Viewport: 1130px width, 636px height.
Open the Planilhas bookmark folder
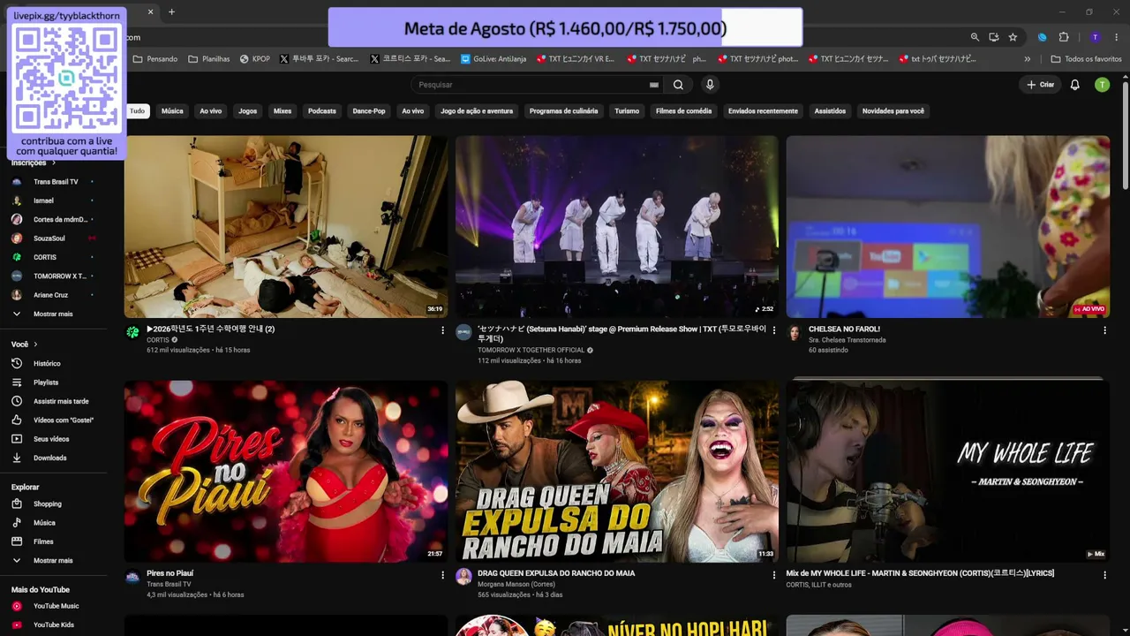coord(208,59)
